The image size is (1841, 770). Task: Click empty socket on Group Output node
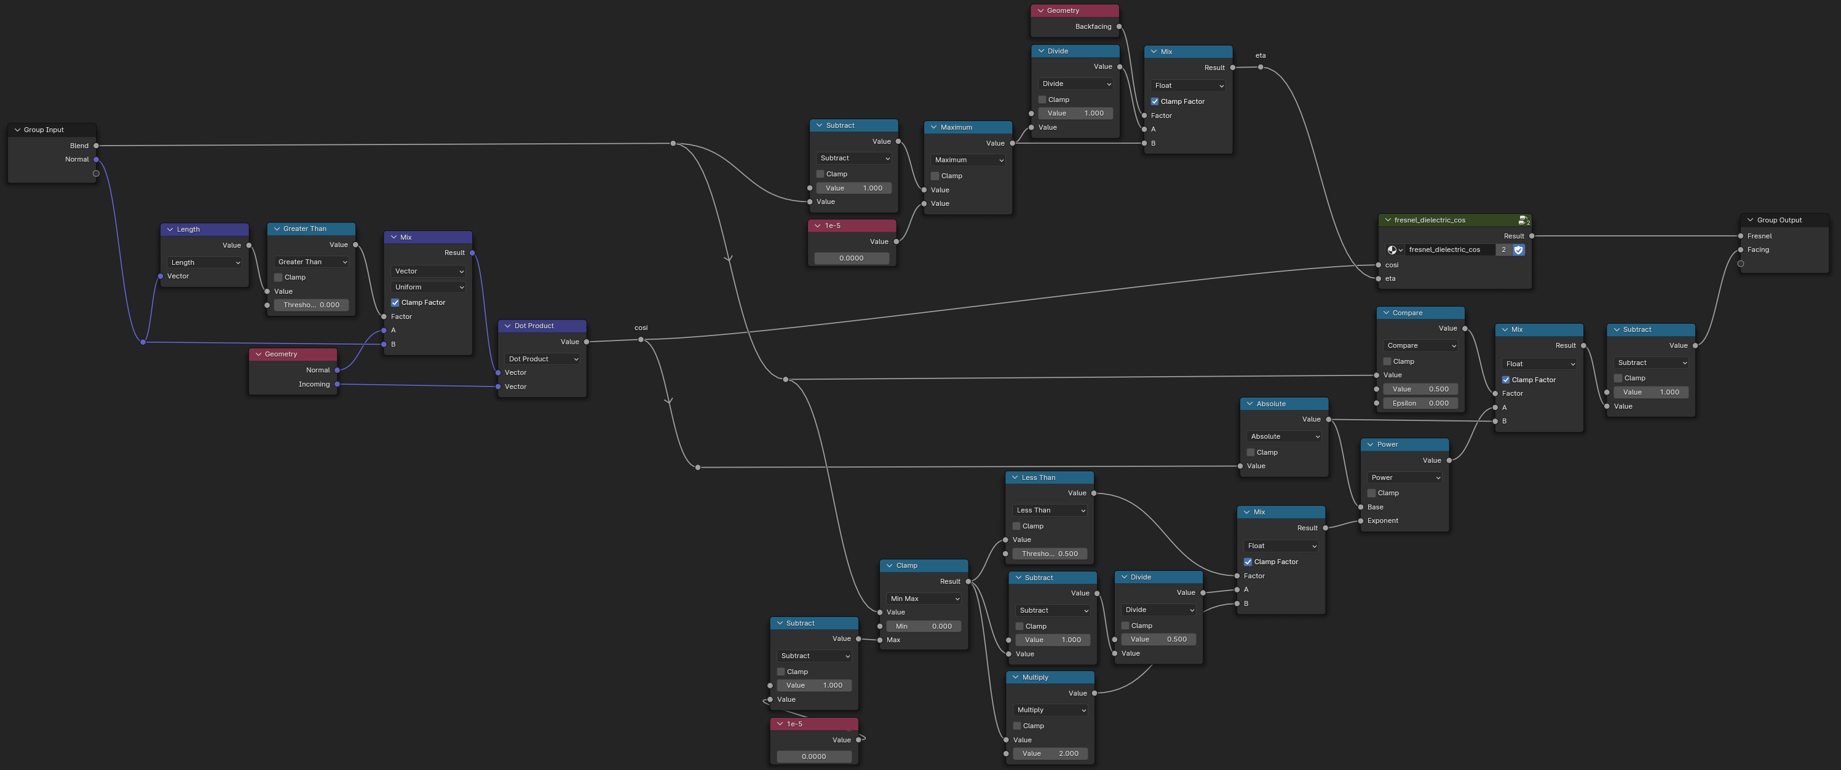[1741, 264]
